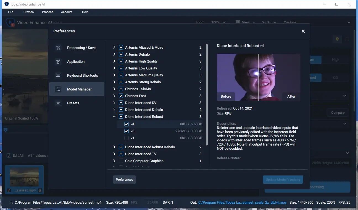
Task: Collapse the Dione Interlaced Robust model
Action: tap(114, 117)
